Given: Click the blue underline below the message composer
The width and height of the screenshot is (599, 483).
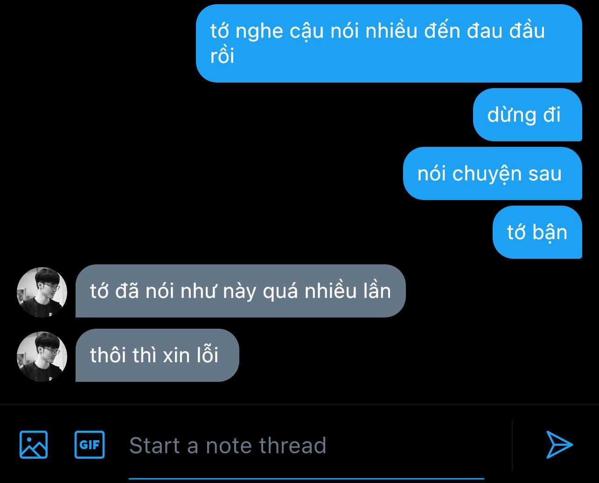Looking at the screenshot, I should click(306, 478).
